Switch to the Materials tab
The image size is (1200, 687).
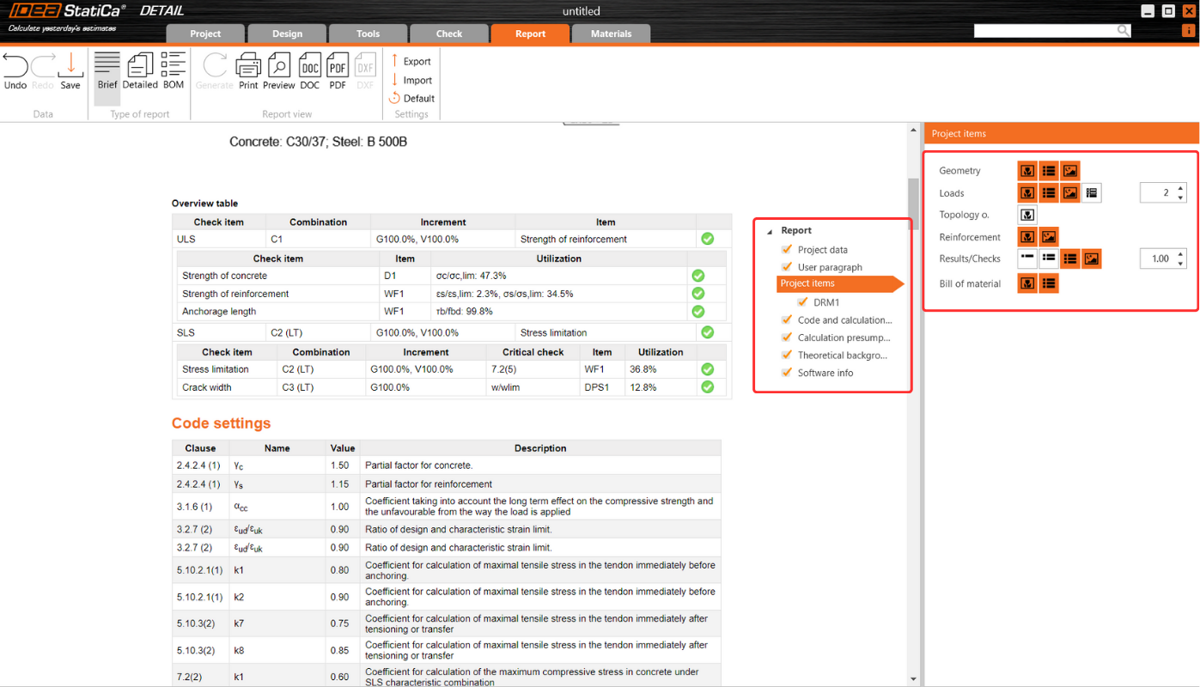coord(611,33)
